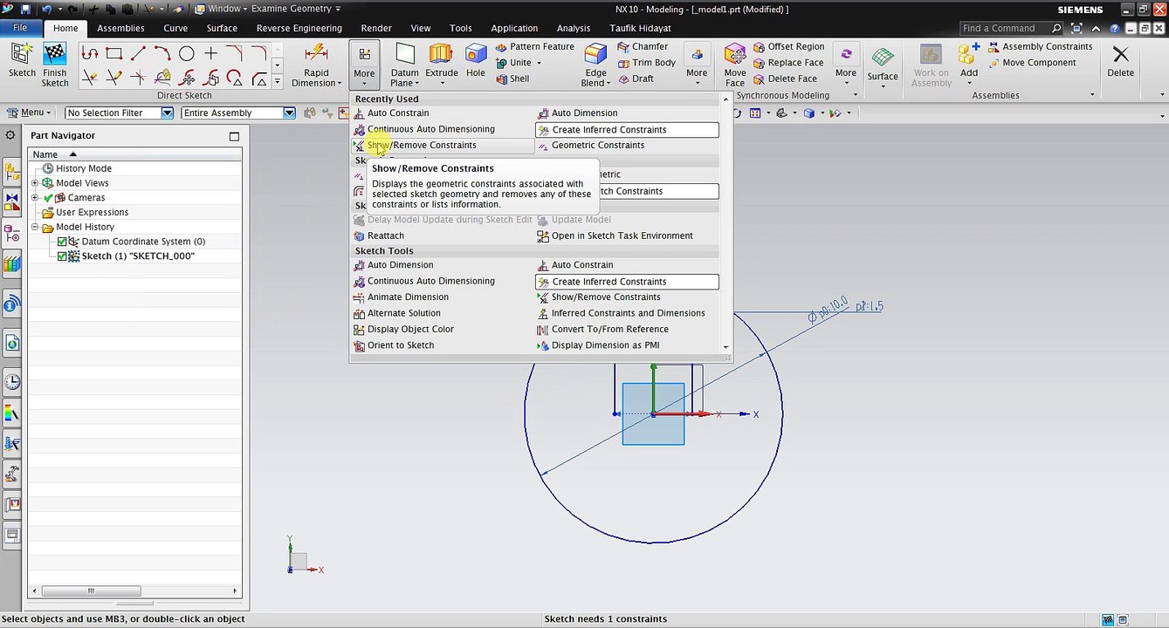Open the Part Navigator settings gear

click(10, 135)
